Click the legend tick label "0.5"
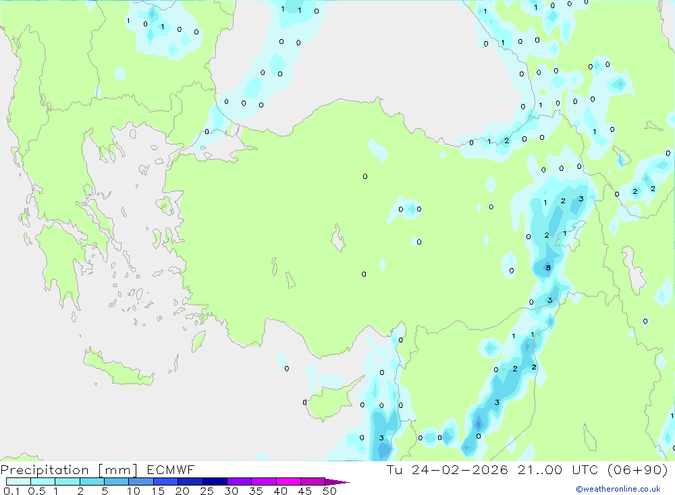Image resolution: width=675 pixels, height=495 pixels. coord(36,491)
